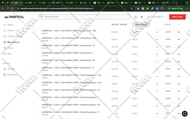The image size is (190, 119).
Task: View site information icon in address bar
Action: (x=18, y=8)
